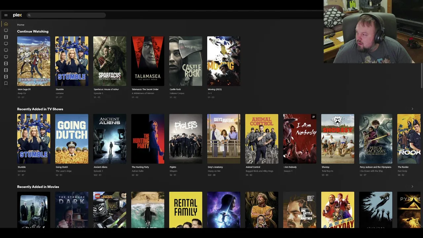Click 'The Laser's Edge' episode name

[63, 171]
